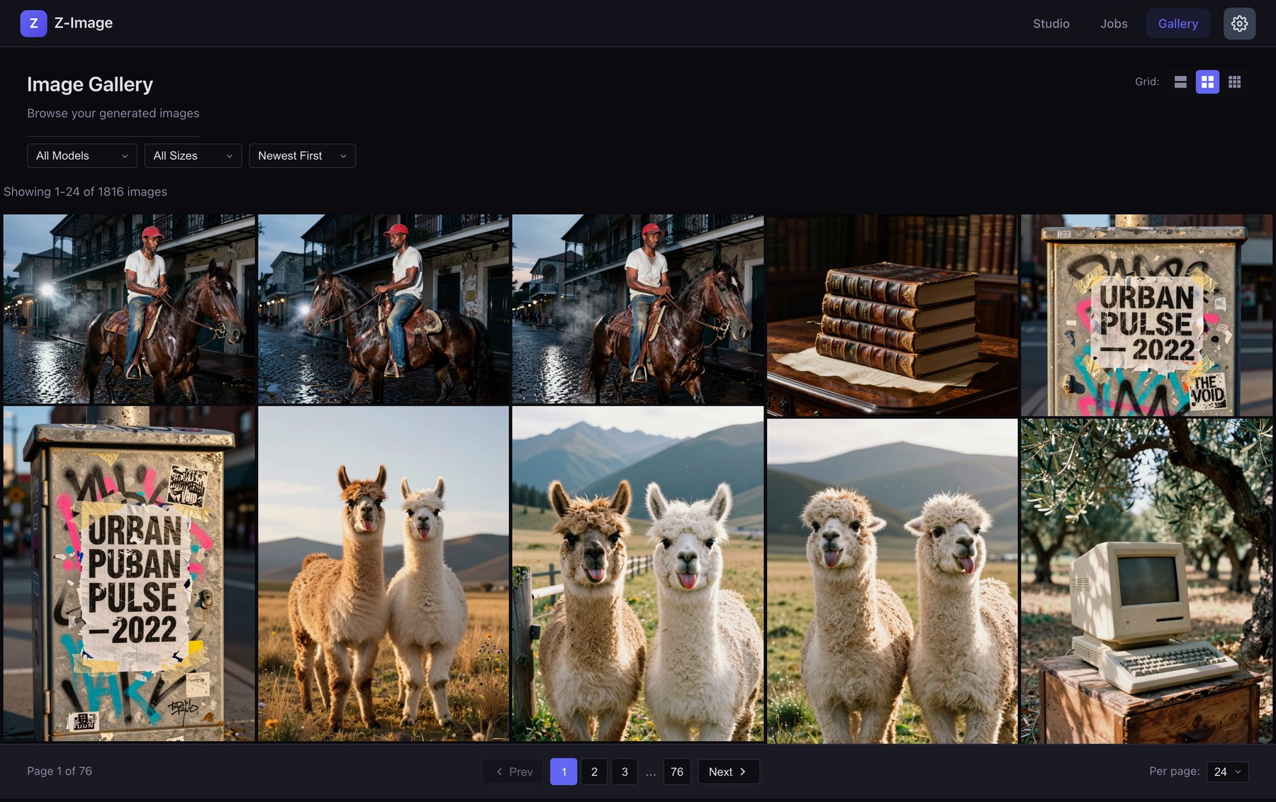Select the medium four-square grid layout
The image size is (1276, 802).
pos(1207,82)
